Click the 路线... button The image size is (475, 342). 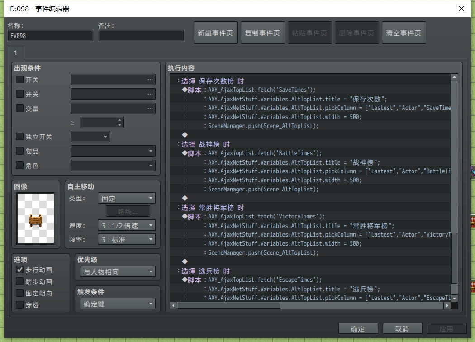128,212
